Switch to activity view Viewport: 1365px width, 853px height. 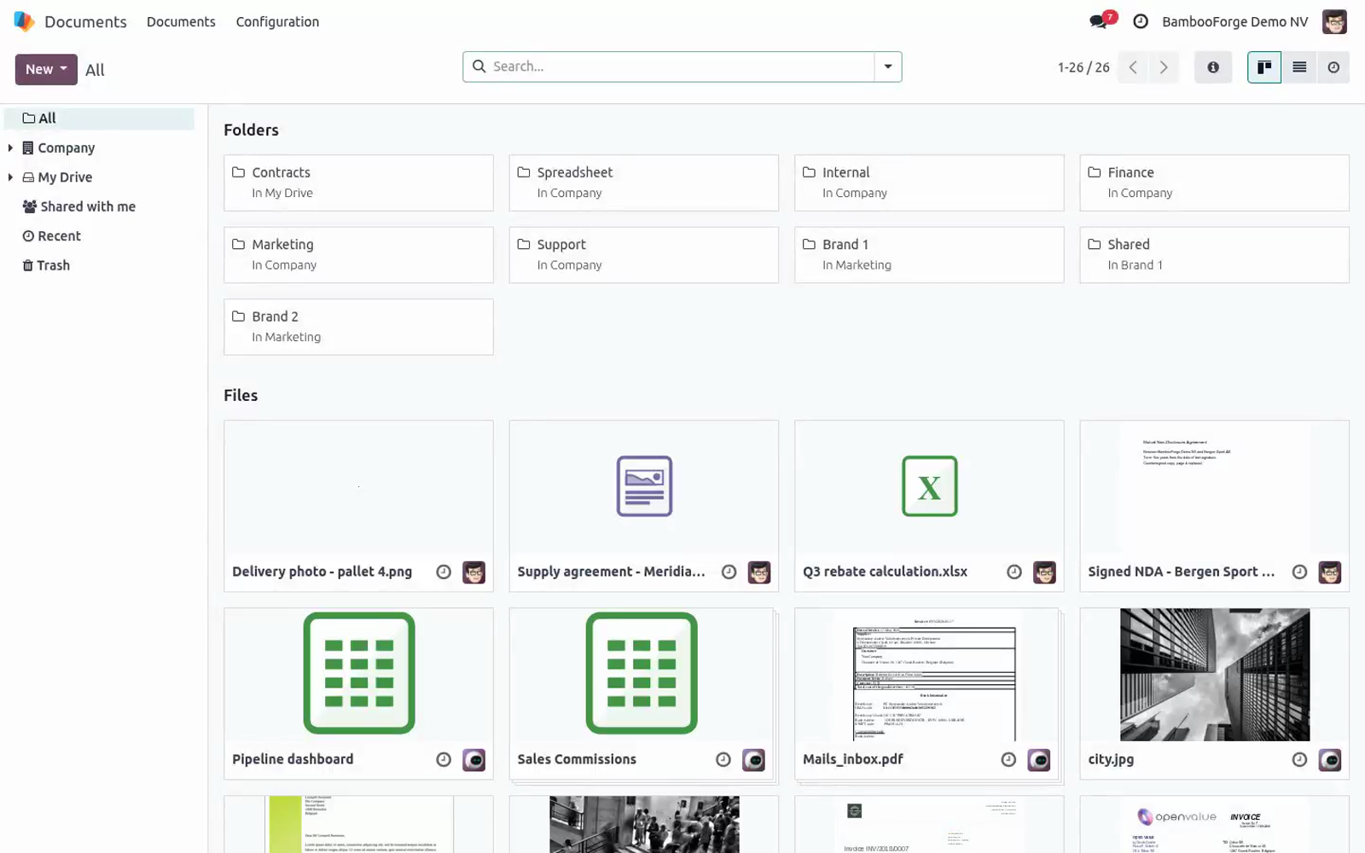click(x=1333, y=67)
